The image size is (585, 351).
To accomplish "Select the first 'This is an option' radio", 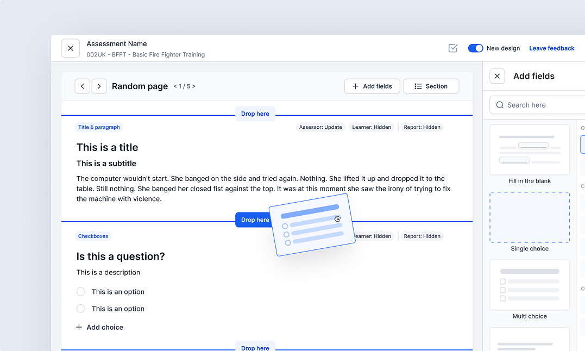I will [x=80, y=292].
